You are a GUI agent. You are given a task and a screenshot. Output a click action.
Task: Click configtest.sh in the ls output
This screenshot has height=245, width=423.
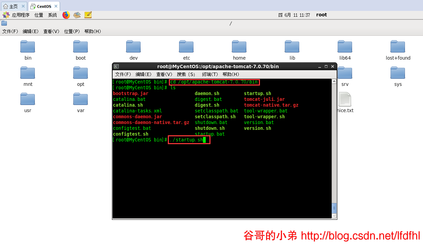tap(131, 134)
